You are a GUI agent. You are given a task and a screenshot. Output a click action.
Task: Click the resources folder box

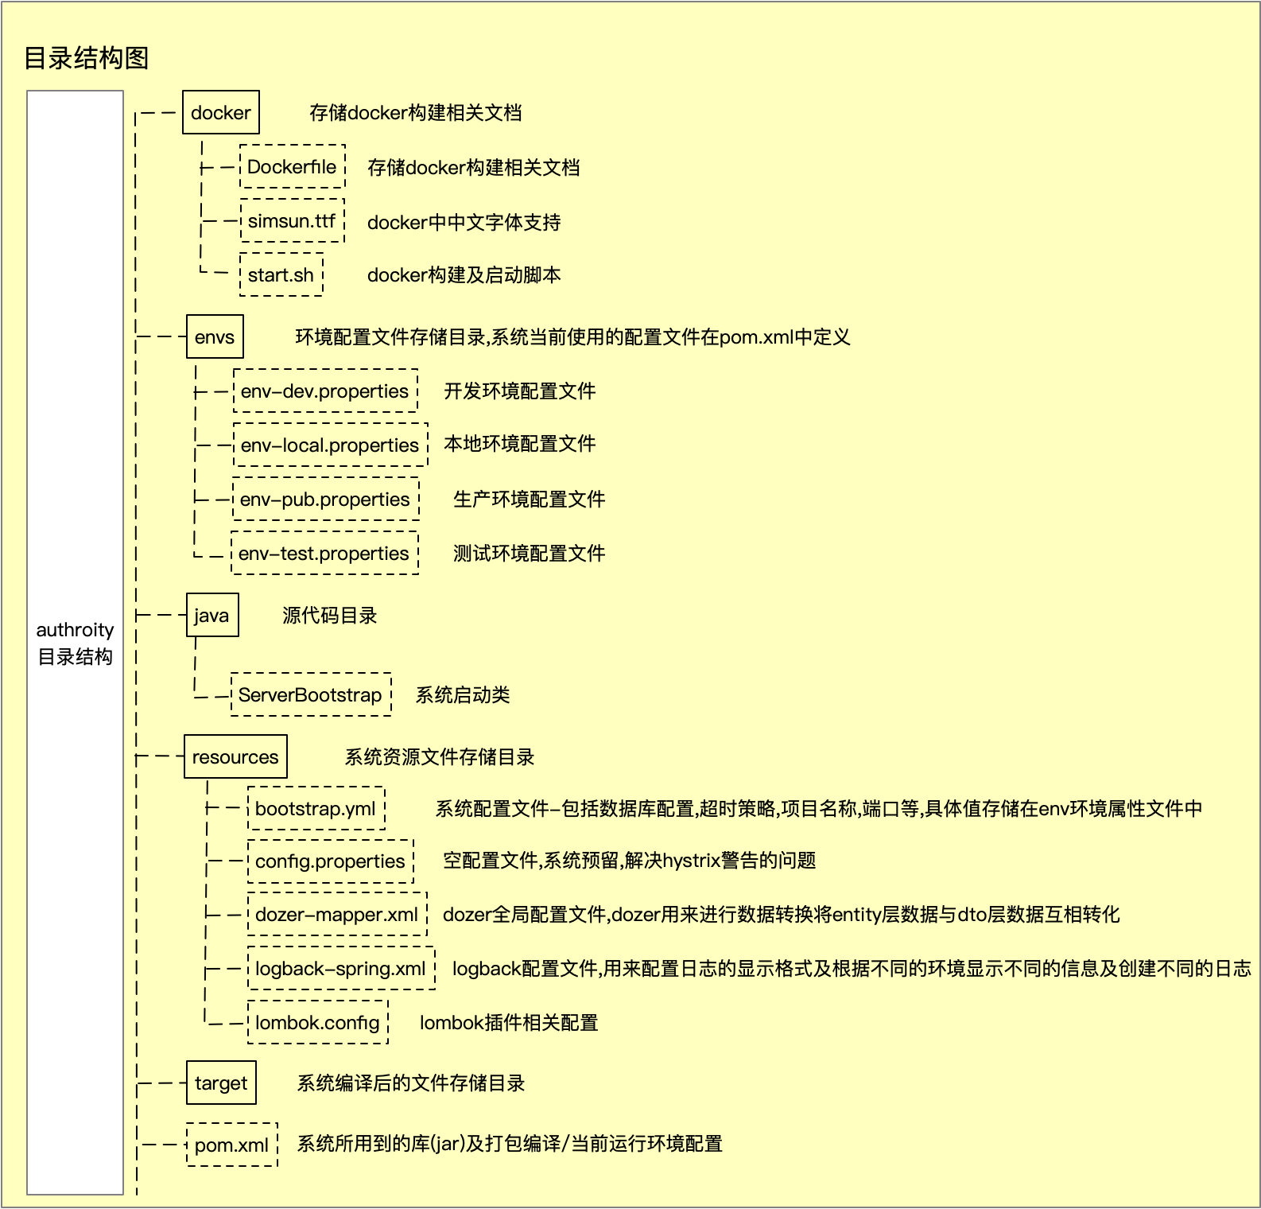pos(235,756)
